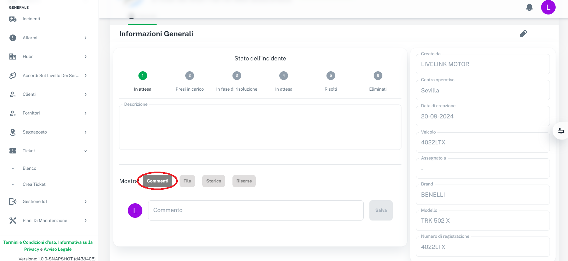
Task: Select status step 2 Presi in carico
Action: tap(190, 76)
